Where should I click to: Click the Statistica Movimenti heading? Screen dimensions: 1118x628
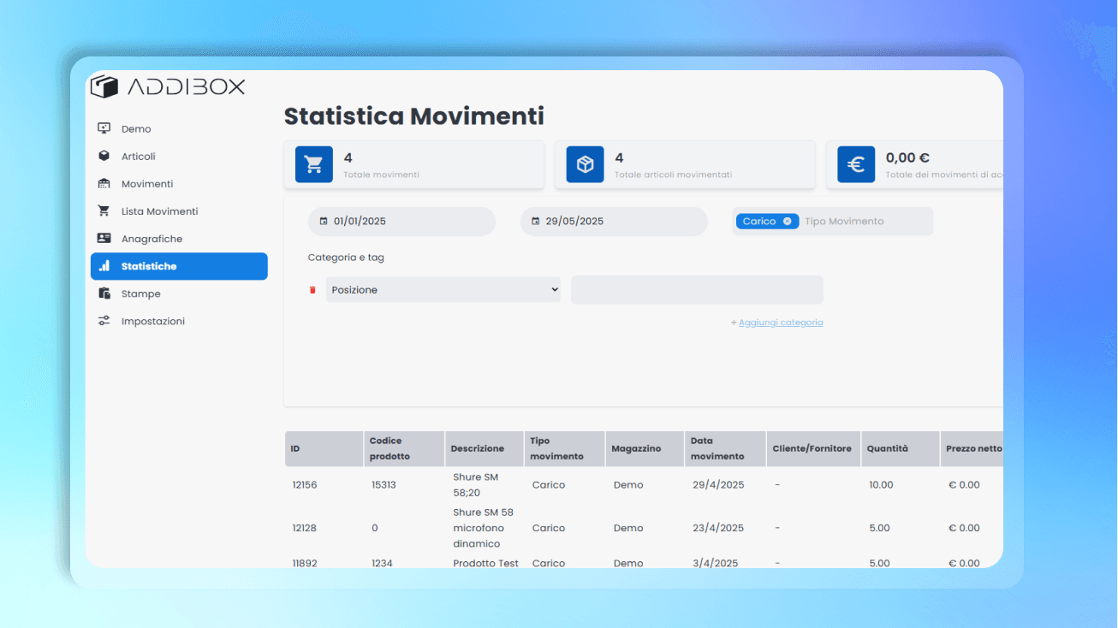(x=414, y=116)
